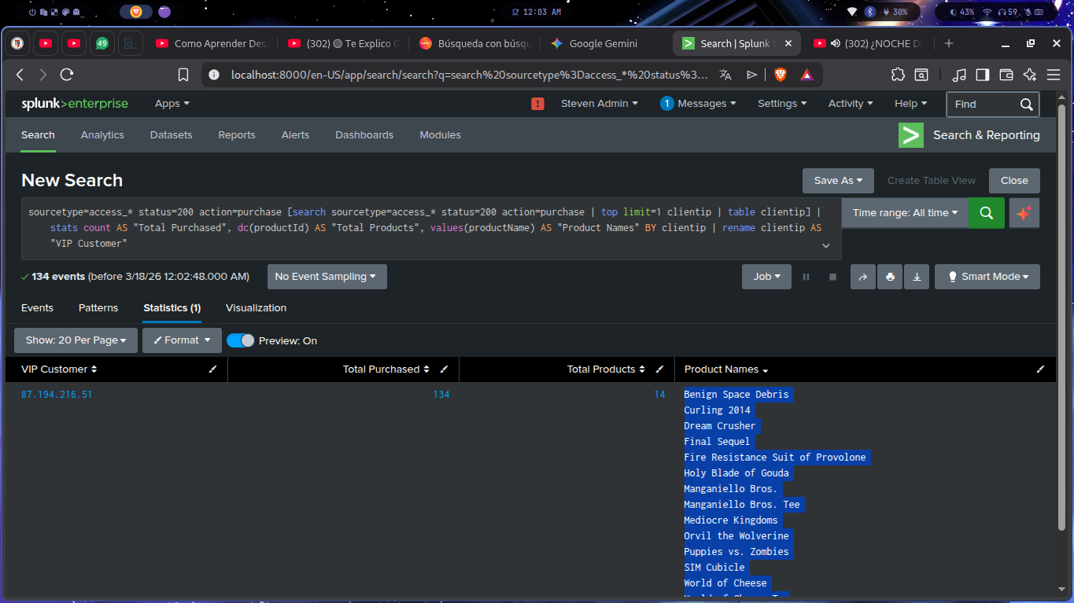Switch to the Visualization tab
1074x603 pixels.
click(256, 308)
